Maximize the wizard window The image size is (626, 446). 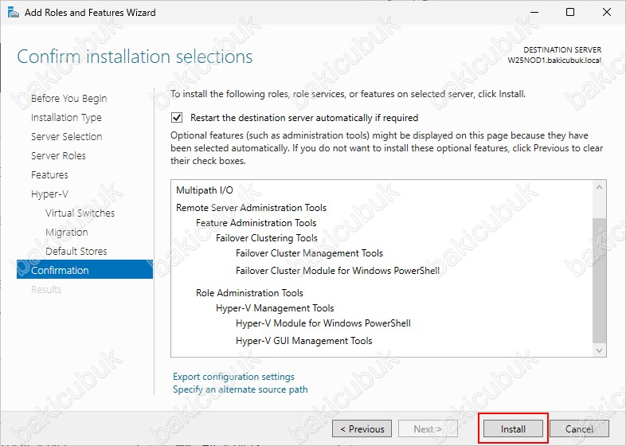[x=570, y=12]
